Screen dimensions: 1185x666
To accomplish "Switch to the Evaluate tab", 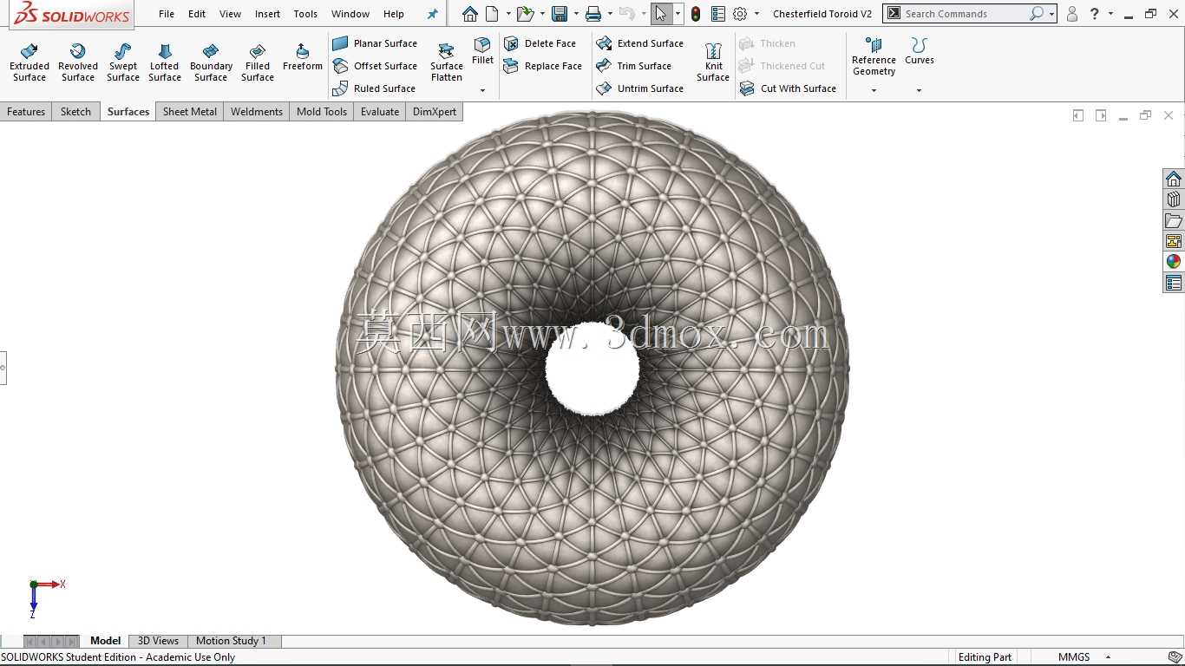I will coord(380,112).
